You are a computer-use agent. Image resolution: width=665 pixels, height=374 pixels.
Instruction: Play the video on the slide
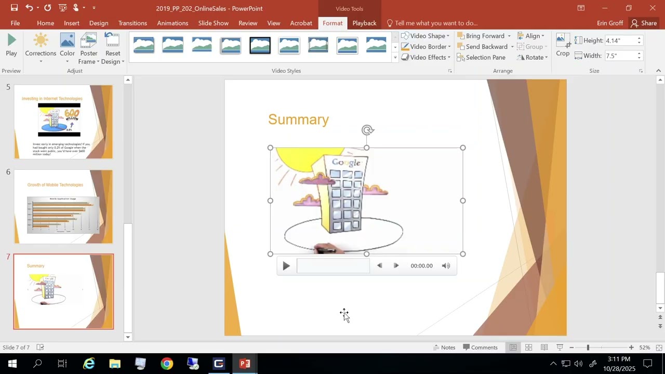(286, 266)
